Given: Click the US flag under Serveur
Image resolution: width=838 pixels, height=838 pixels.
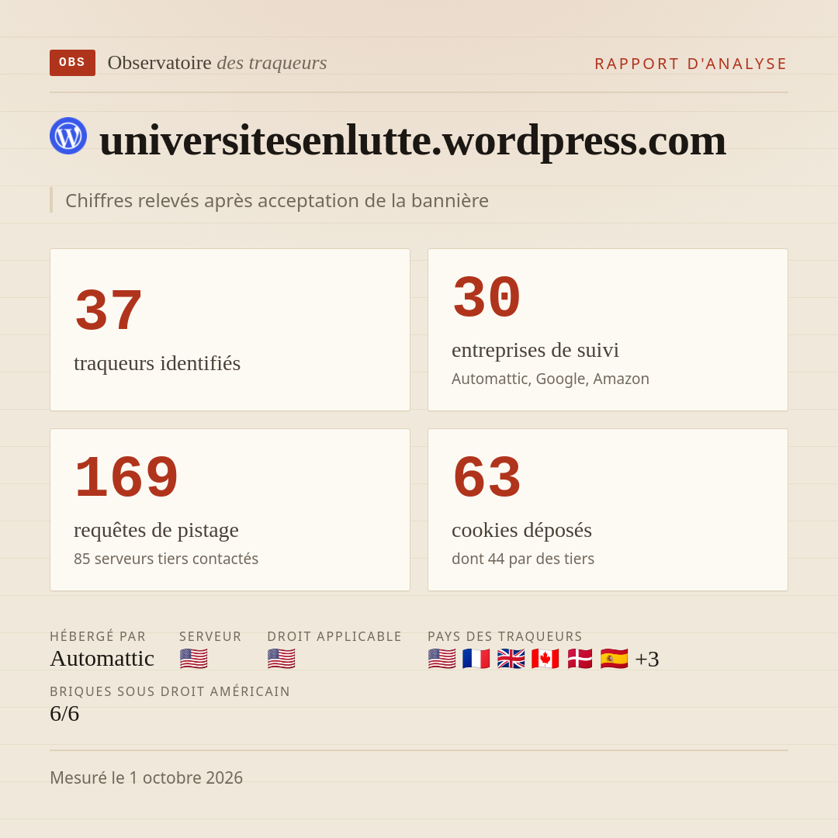Looking at the screenshot, I should click(193, 659).
